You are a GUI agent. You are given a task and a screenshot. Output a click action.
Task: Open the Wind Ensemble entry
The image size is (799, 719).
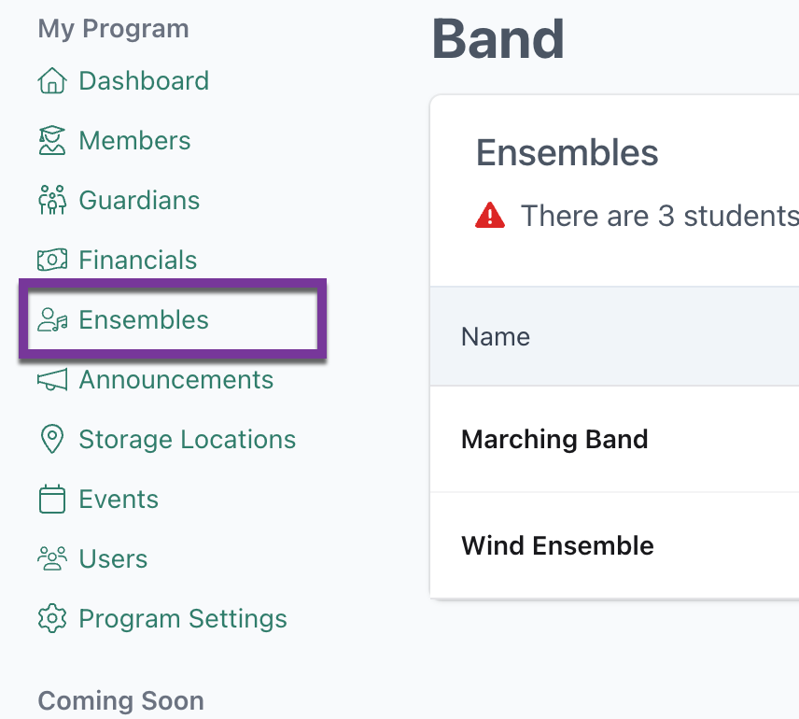pos(557,545)
